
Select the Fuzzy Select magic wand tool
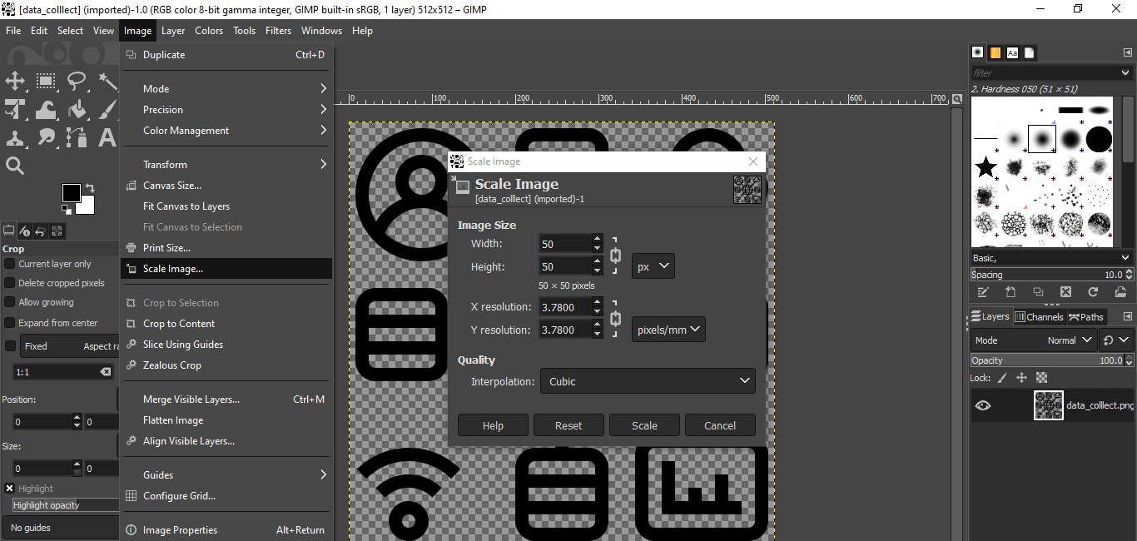click(x=107, y=81)
